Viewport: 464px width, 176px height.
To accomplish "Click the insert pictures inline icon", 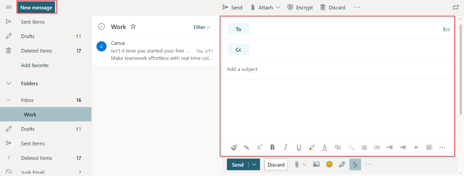I will (316, 164).
